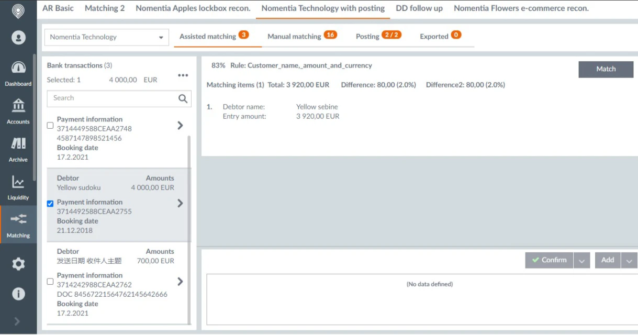
Task: Check the 700,00 EUR transaction checkbox
Action: [50, 281]
